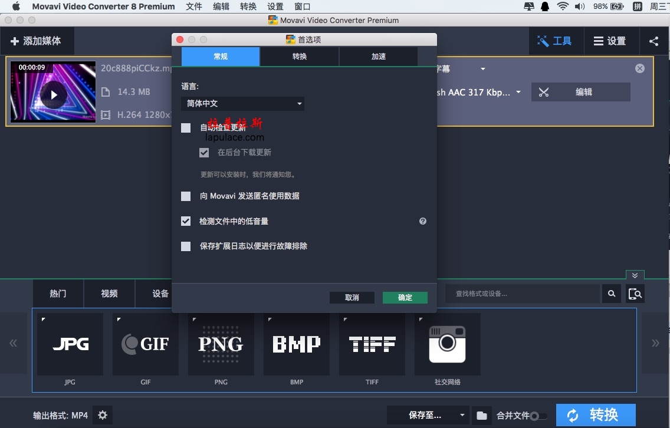Click the help question mark icon
The height and width of the screenshot is (428, 670).
pyautogui.click(x=422, y=221)
